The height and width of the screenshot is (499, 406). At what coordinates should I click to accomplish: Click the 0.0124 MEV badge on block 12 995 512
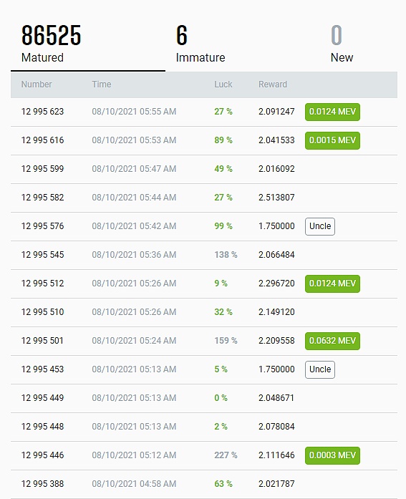(x=332, y=284)
